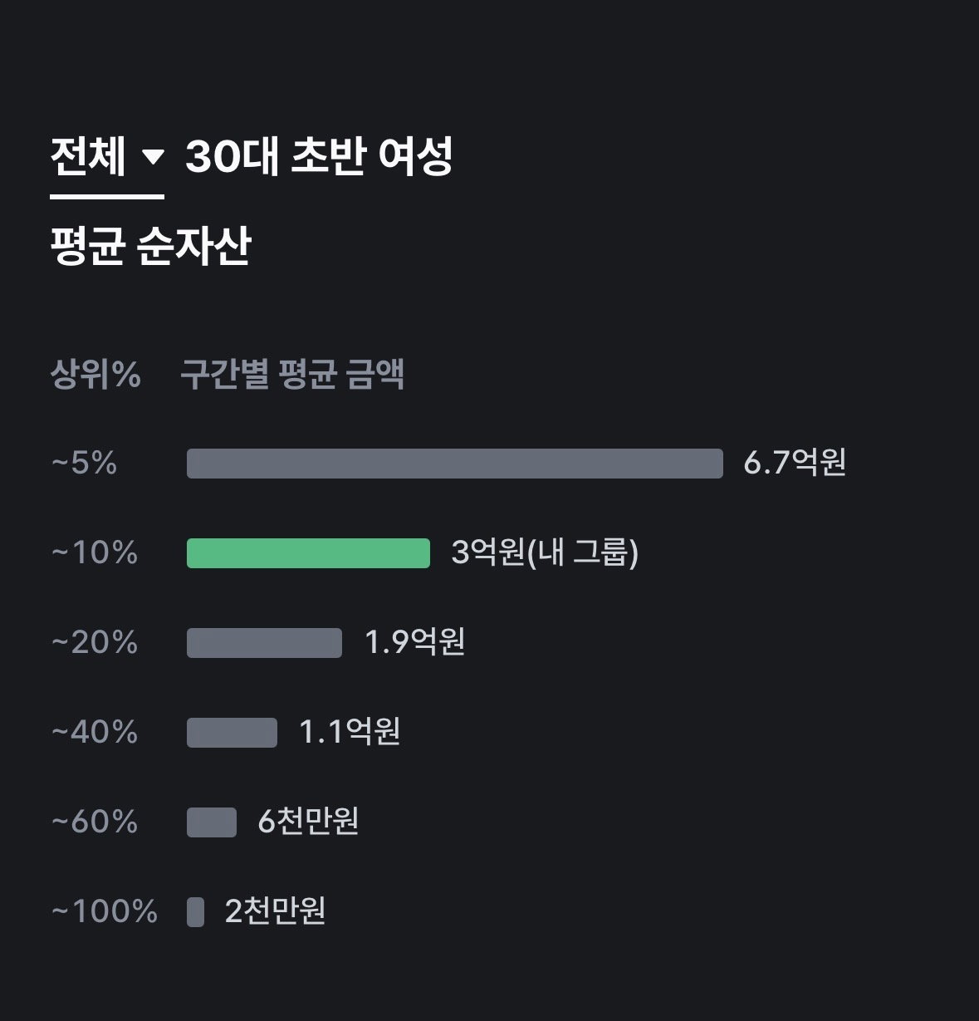Select the ~5% gray bar
Viewport: 979px width, 1021px height.
pos(455,464)
